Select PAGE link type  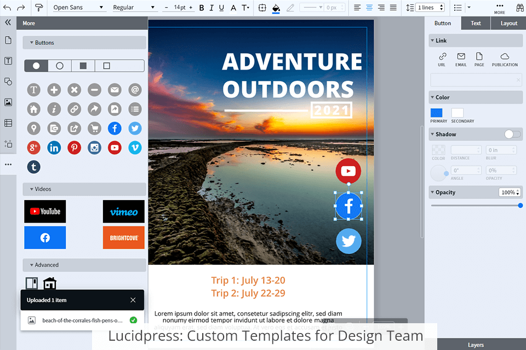479,60
